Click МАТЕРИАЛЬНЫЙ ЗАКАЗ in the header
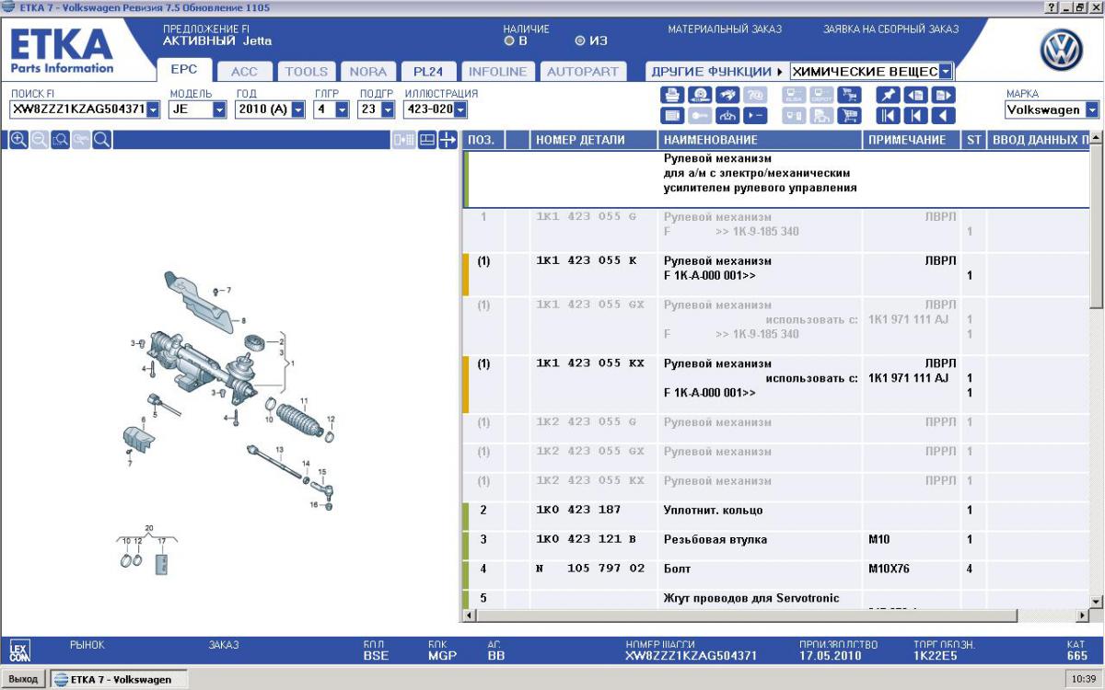Viewport: 1105px width, 690px height. (x=725, y=29)
